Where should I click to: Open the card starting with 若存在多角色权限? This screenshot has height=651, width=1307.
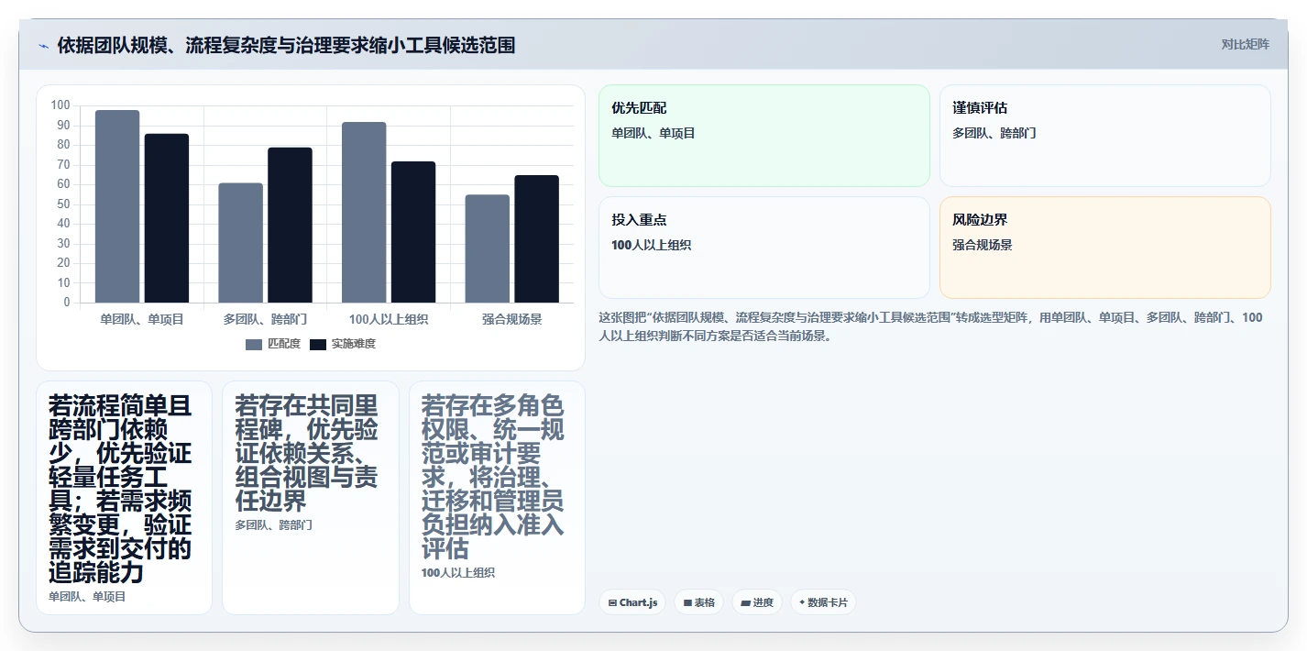click(x=497, y=498)
